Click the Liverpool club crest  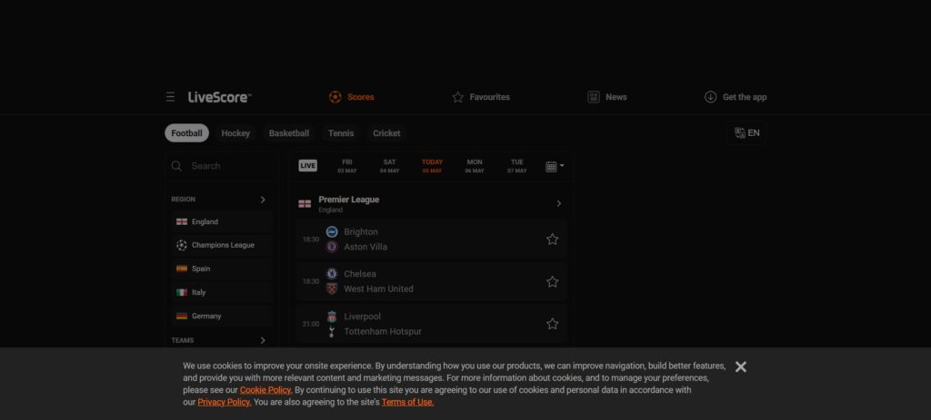pos(332,317)
